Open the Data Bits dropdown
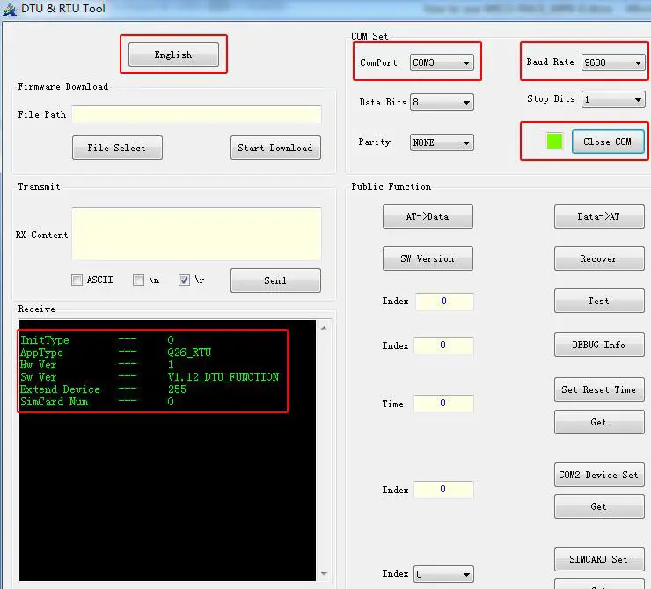Viewport: 651px width, 589px height. tap(442, 102)
